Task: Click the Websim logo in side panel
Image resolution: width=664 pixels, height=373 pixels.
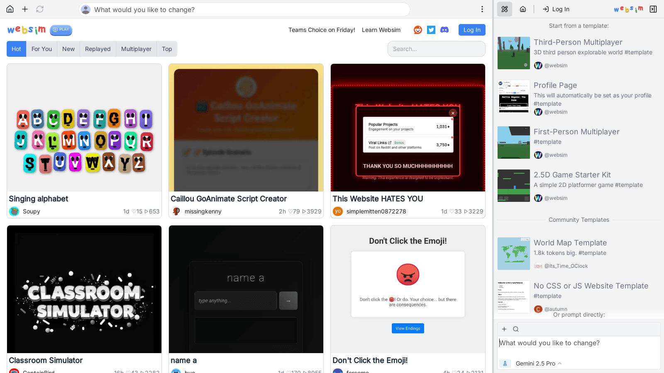Action: (x=629, y=9)
